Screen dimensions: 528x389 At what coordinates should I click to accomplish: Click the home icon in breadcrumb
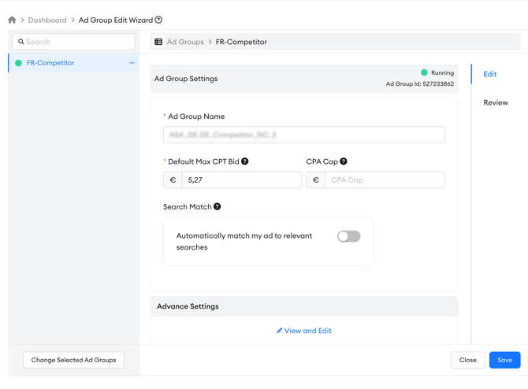pos(12,20)
